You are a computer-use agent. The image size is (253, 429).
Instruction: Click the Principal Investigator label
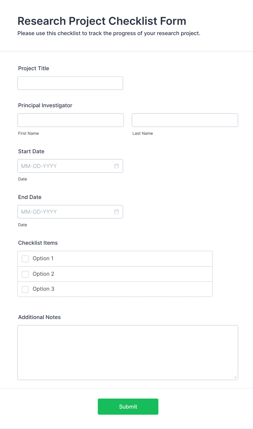point(45,105)
